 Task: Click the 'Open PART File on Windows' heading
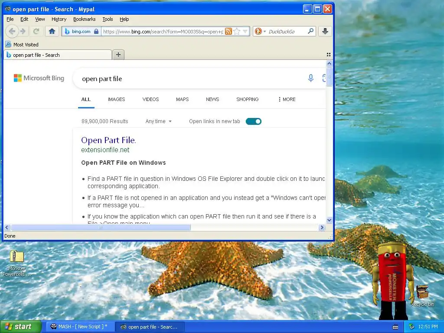(124, 163)
